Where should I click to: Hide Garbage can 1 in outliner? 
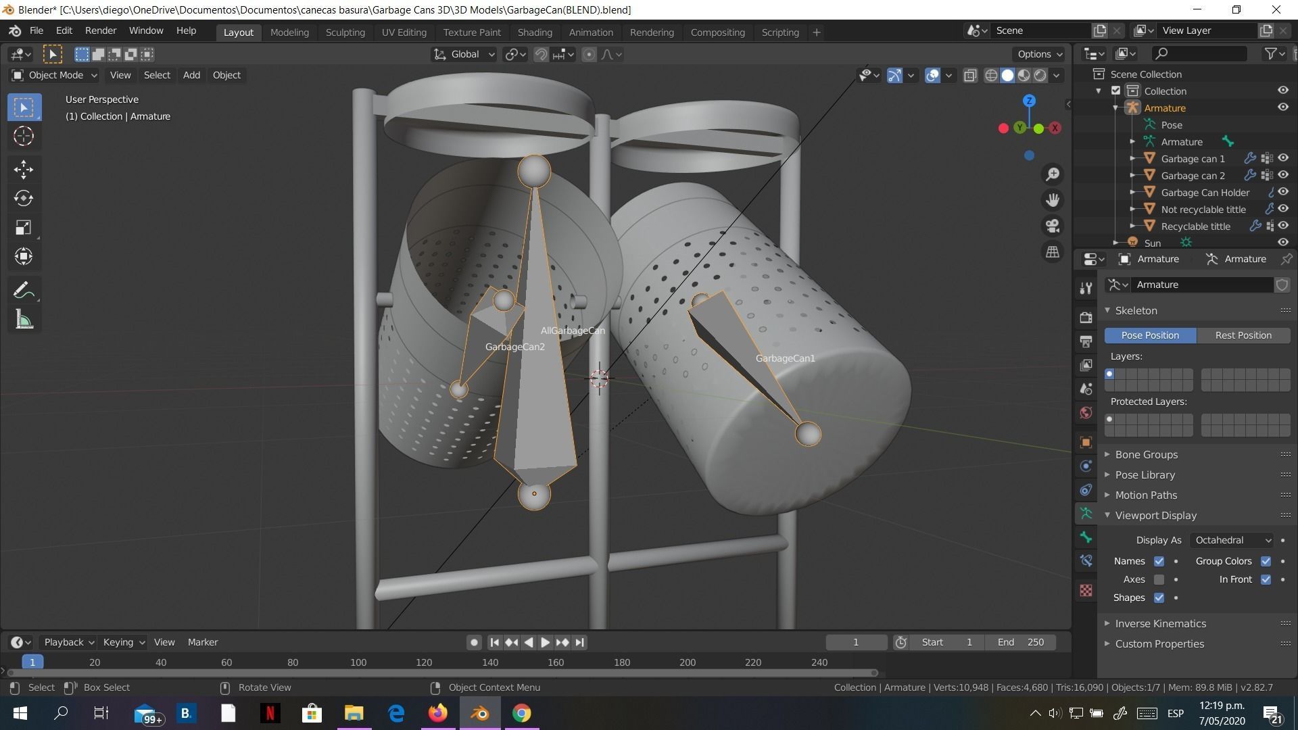point(1282,158)
